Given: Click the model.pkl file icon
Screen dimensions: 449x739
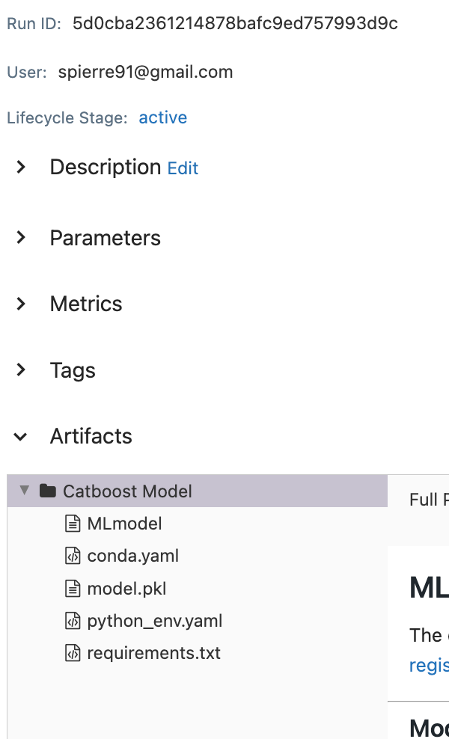Looking at the screenshot, I should pyautogui.click(x=73, y=589).
